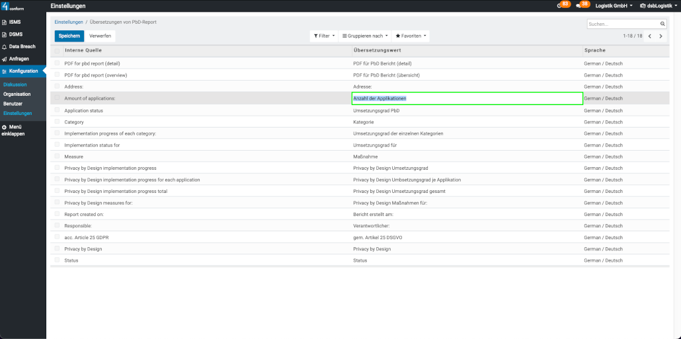
Task: Select checkbox for 'Category' row
Action: pos(58,122)
